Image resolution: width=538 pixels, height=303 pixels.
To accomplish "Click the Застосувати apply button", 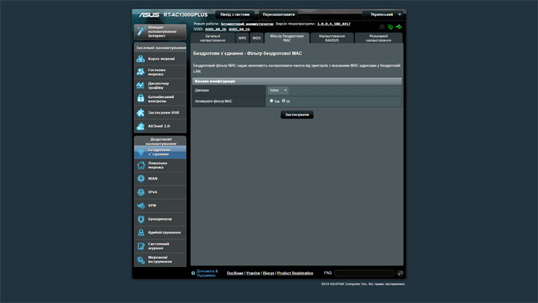I will click(x=297, y=114).
